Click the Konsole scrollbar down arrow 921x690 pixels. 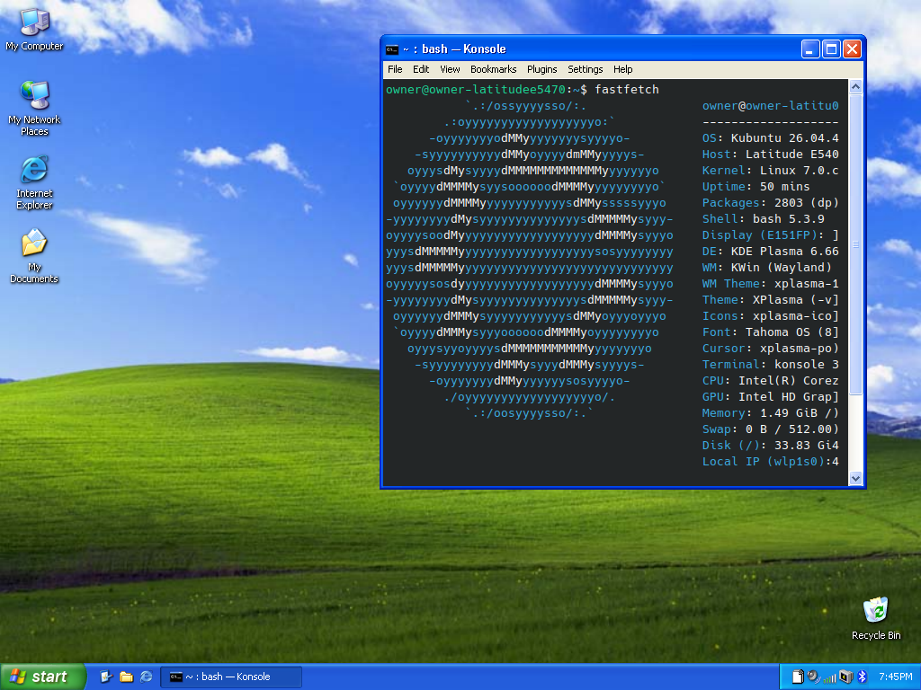(855, 478)
